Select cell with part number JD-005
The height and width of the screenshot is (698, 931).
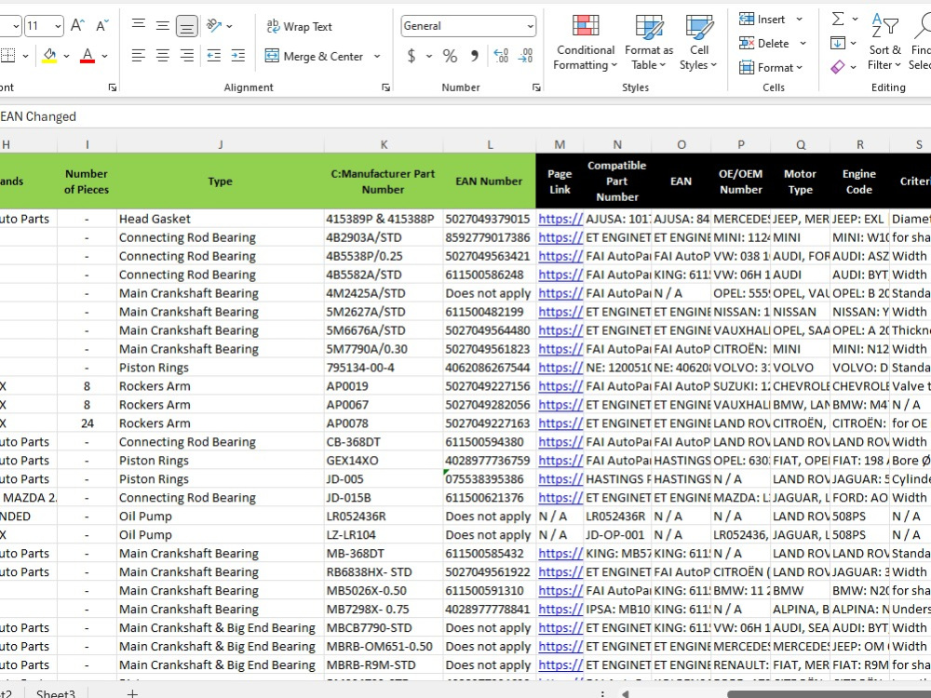[384, 479]
